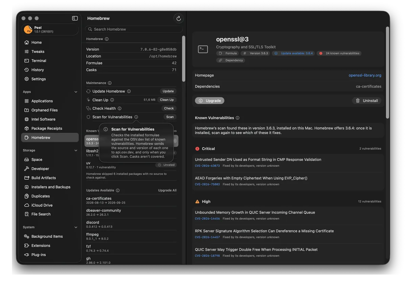Image resolution: width=406 pixels, height=286 pixels.
Task: Click the Extensions icon
Action: click(x=27, y=245)
